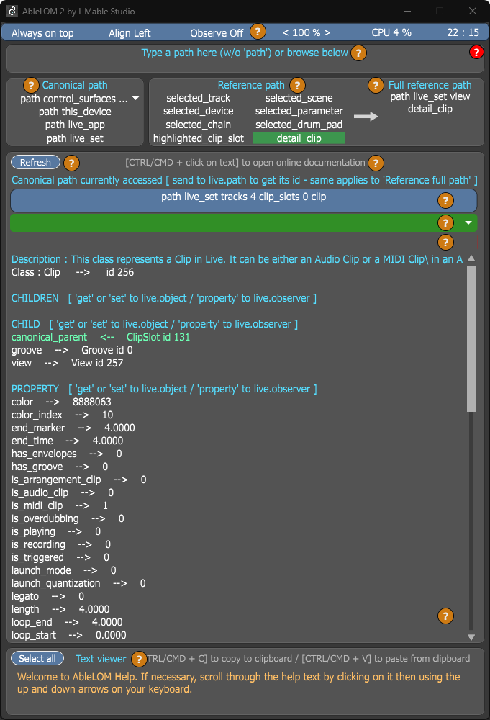Click the AbleLOM app icon in title bar
490x720 pixels.
coord(12,11)
